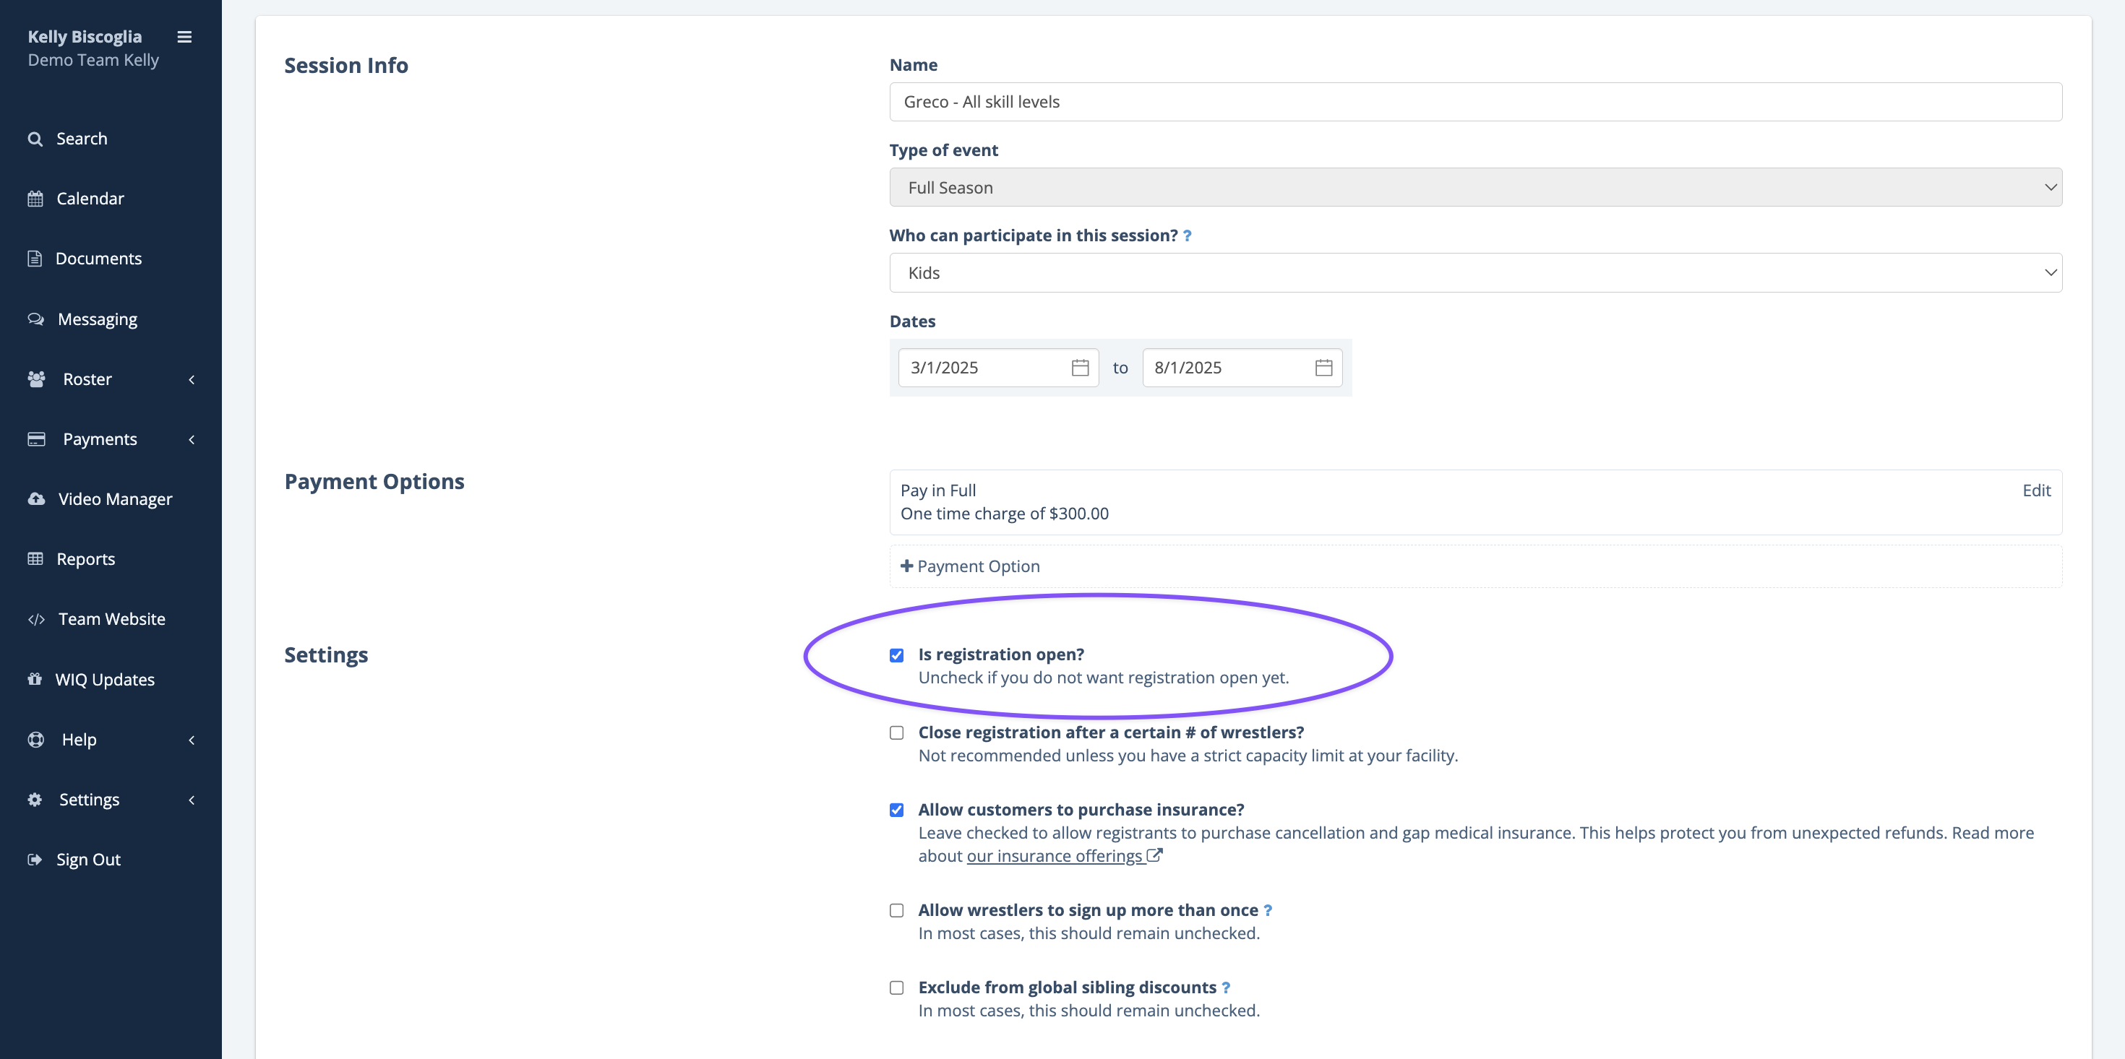Image resolution: width=2125 pixels, height=1059 pixels.
Task: Click the Calendar sidebar icon
Action: (35, 199)
